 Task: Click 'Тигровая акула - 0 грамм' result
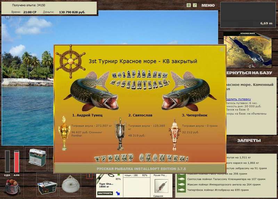tap(199, 126)
